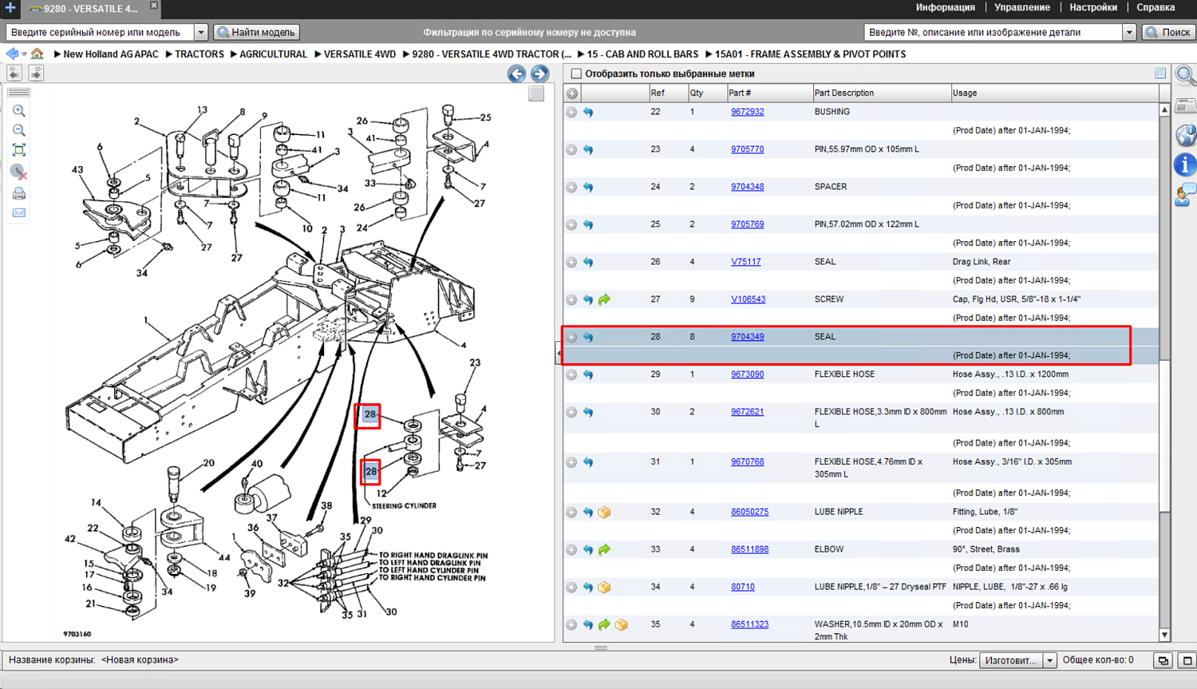Open the Настройки menu
Viewport: 1197px width, 689px height.
(1092, 7)
